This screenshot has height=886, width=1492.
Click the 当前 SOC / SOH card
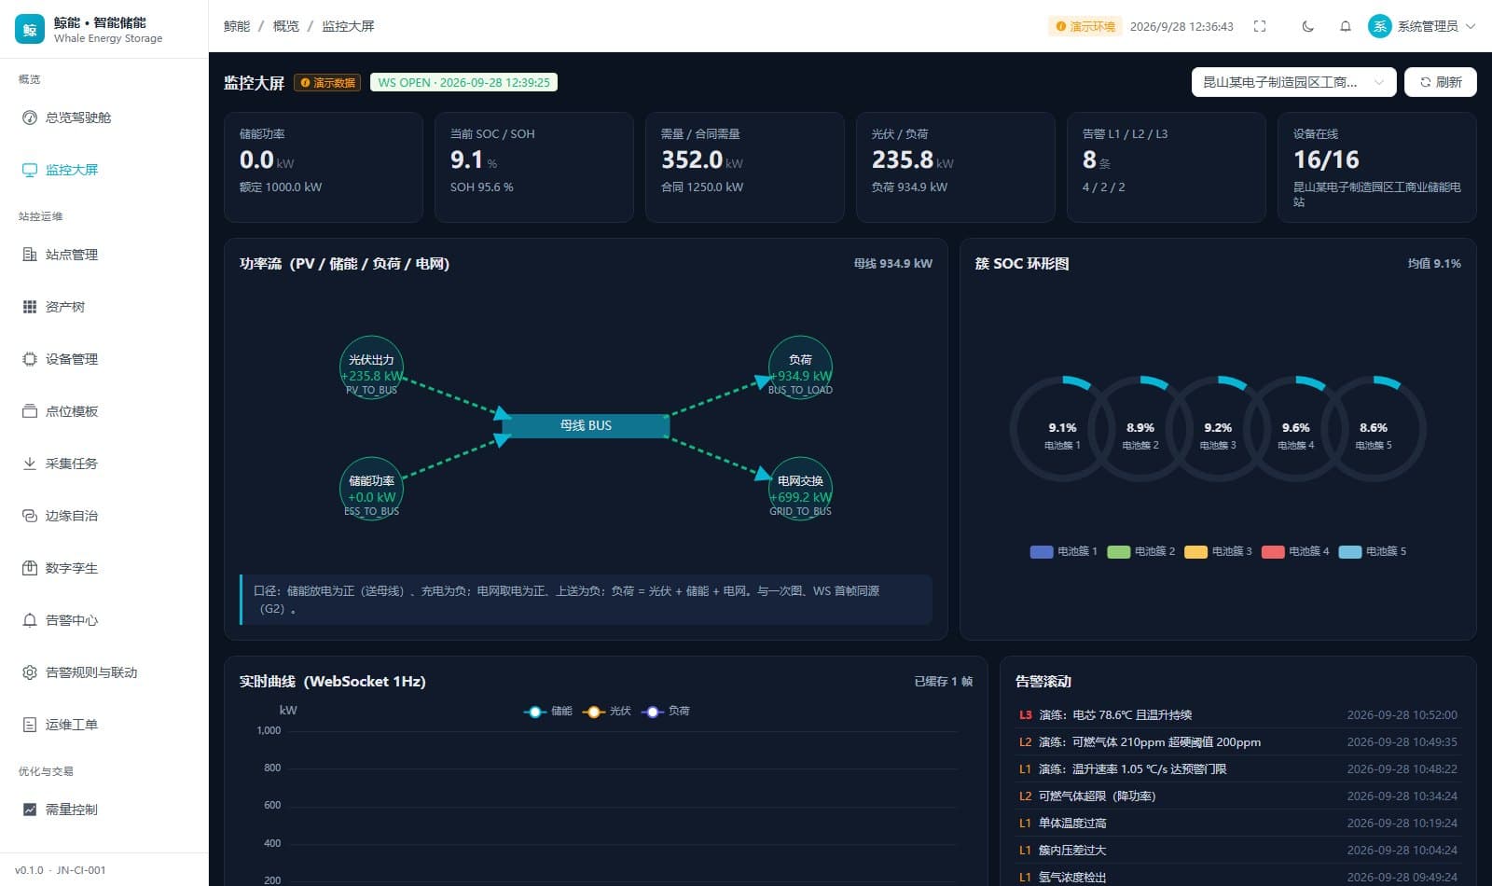click(534, 167)
